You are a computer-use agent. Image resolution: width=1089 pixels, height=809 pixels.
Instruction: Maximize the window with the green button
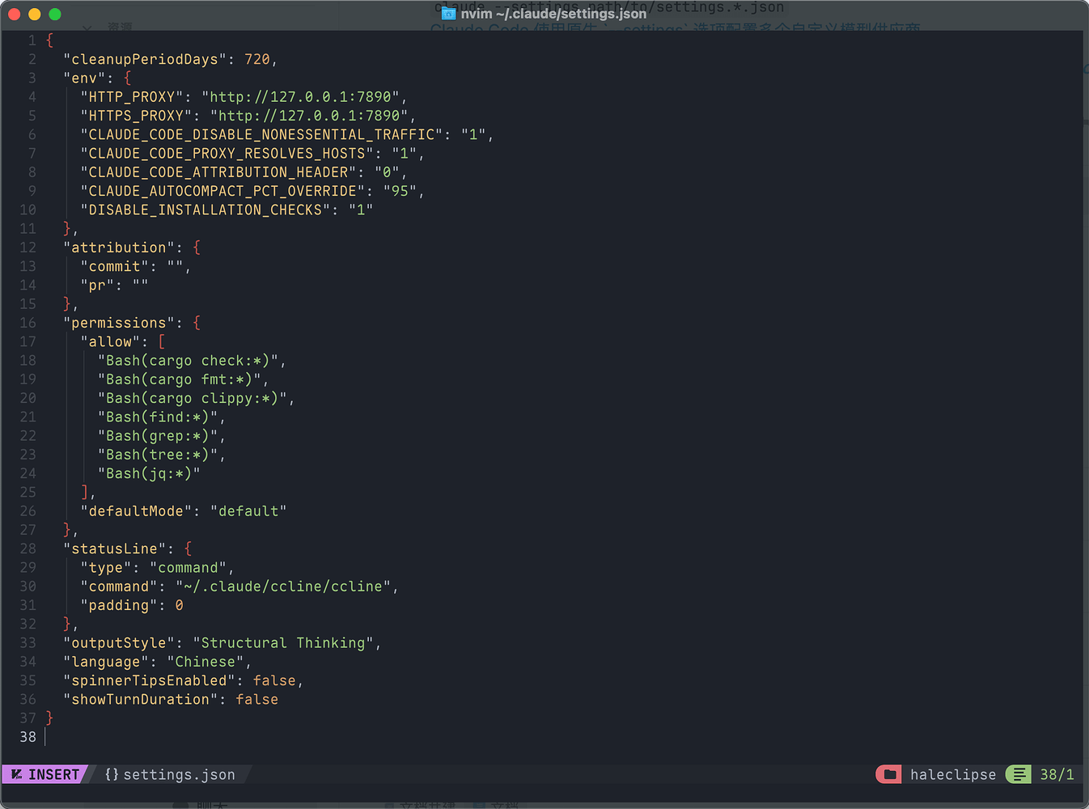coord(55,14)
